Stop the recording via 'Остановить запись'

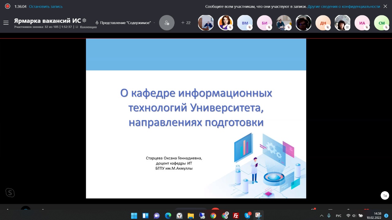(x=46, y=6)
